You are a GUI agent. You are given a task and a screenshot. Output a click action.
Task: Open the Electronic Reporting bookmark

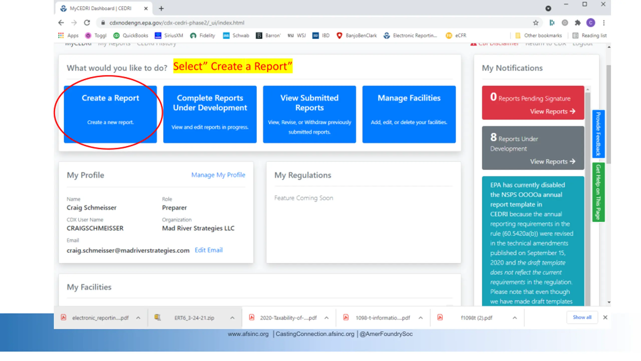click(x=410, y=36)
